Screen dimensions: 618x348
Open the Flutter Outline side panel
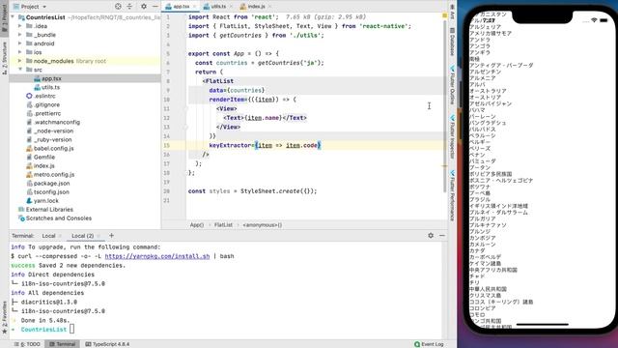pyautogui.click(x=453, y=85)
